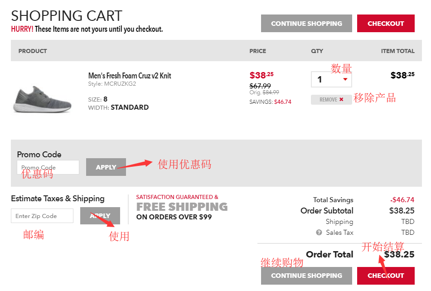
Task: Open the quantity dropdown arrow
Action: point(345,80)
